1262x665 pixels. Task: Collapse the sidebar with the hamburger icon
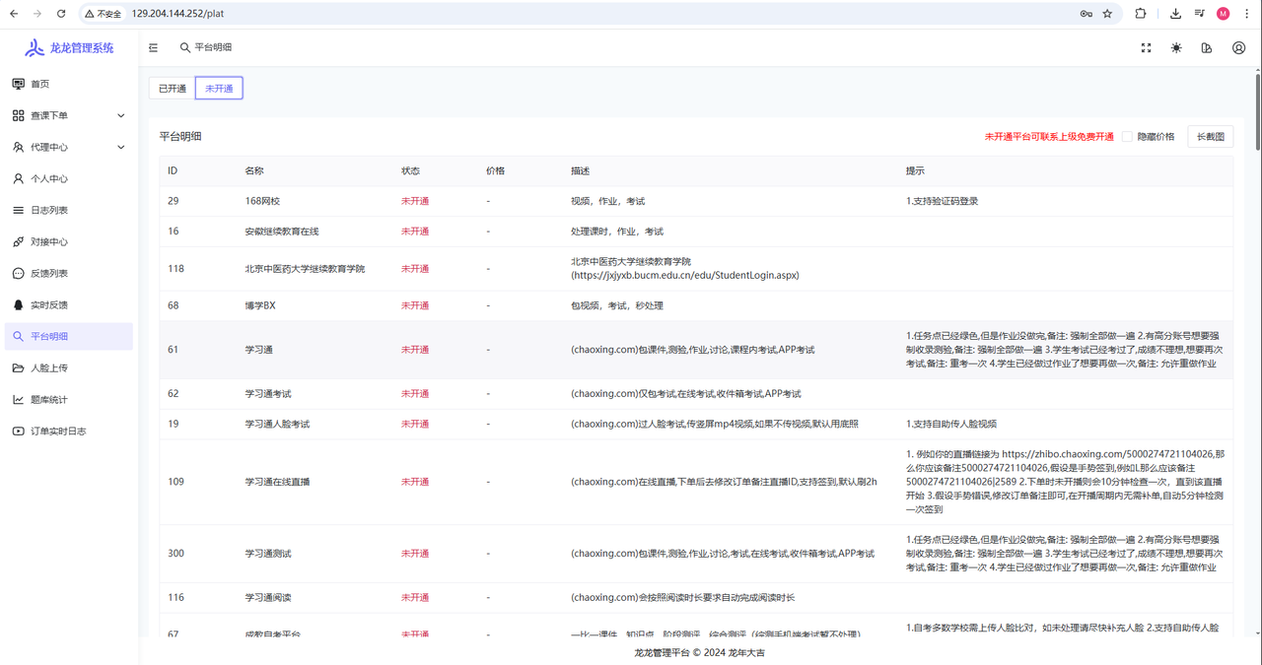(153, 47)
